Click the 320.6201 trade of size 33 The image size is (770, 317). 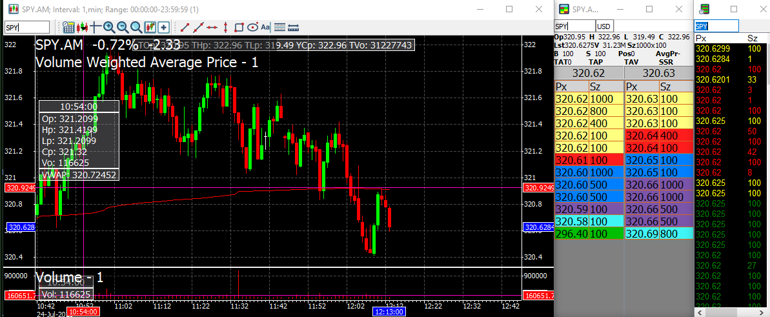pos(732,79)
